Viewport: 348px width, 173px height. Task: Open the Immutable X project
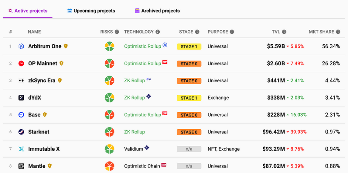pyautogui.click(x=44, y=149)
